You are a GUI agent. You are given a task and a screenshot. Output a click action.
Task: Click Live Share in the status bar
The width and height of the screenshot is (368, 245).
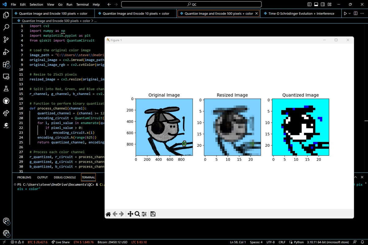[62, 242]
